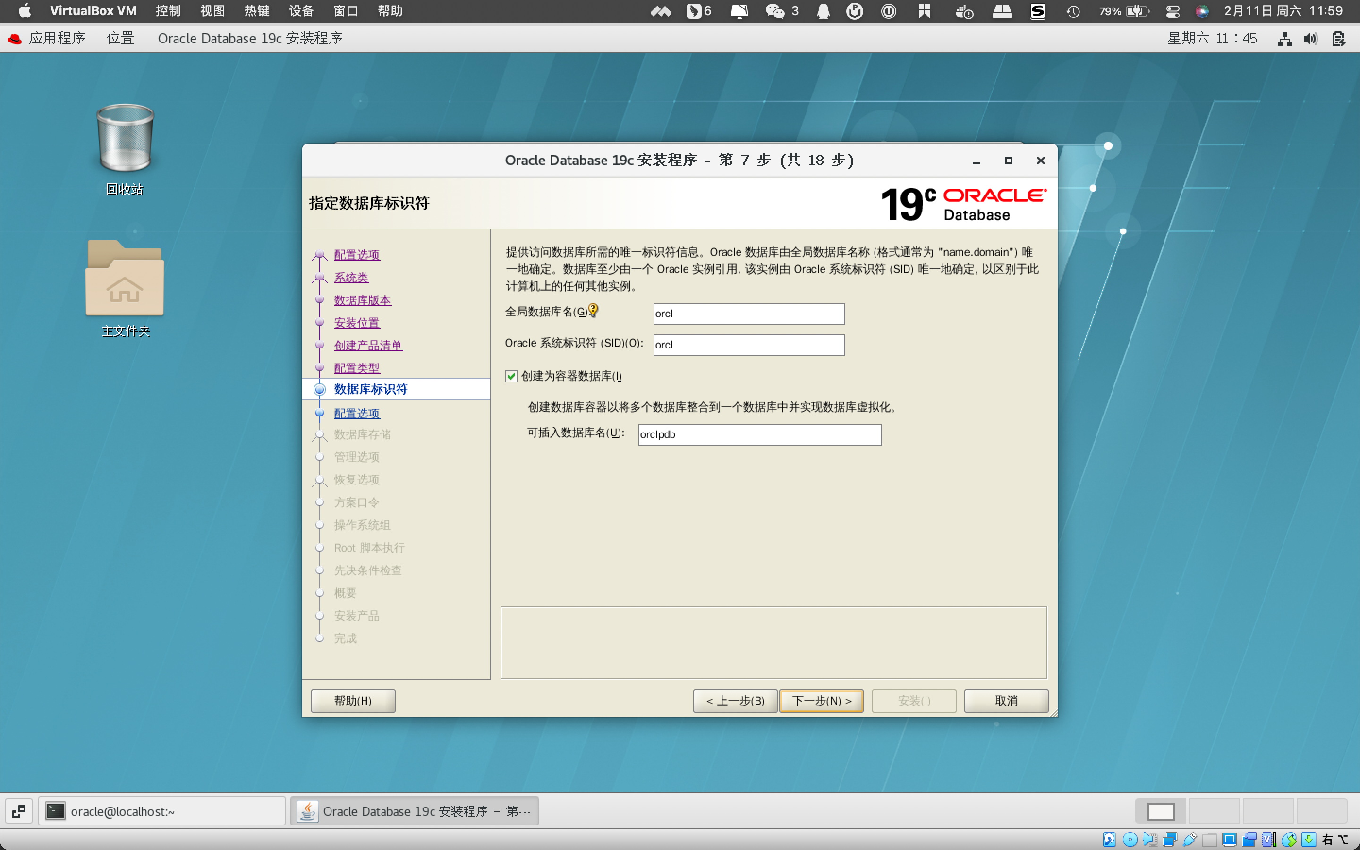Click the show-desktop icon in bottom taskbar

pos(18,811)
